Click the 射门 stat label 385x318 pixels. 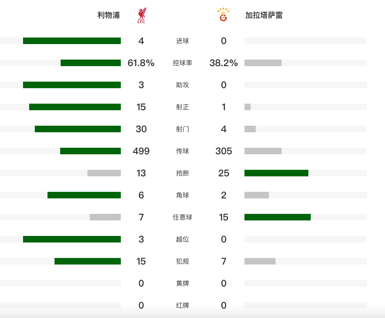pos(182,129)
